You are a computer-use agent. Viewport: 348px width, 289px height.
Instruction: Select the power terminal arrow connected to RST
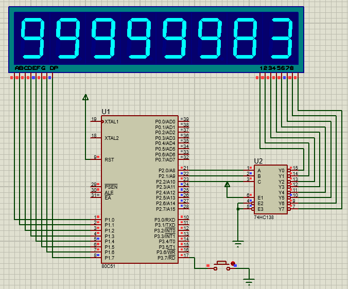(85, 97)
